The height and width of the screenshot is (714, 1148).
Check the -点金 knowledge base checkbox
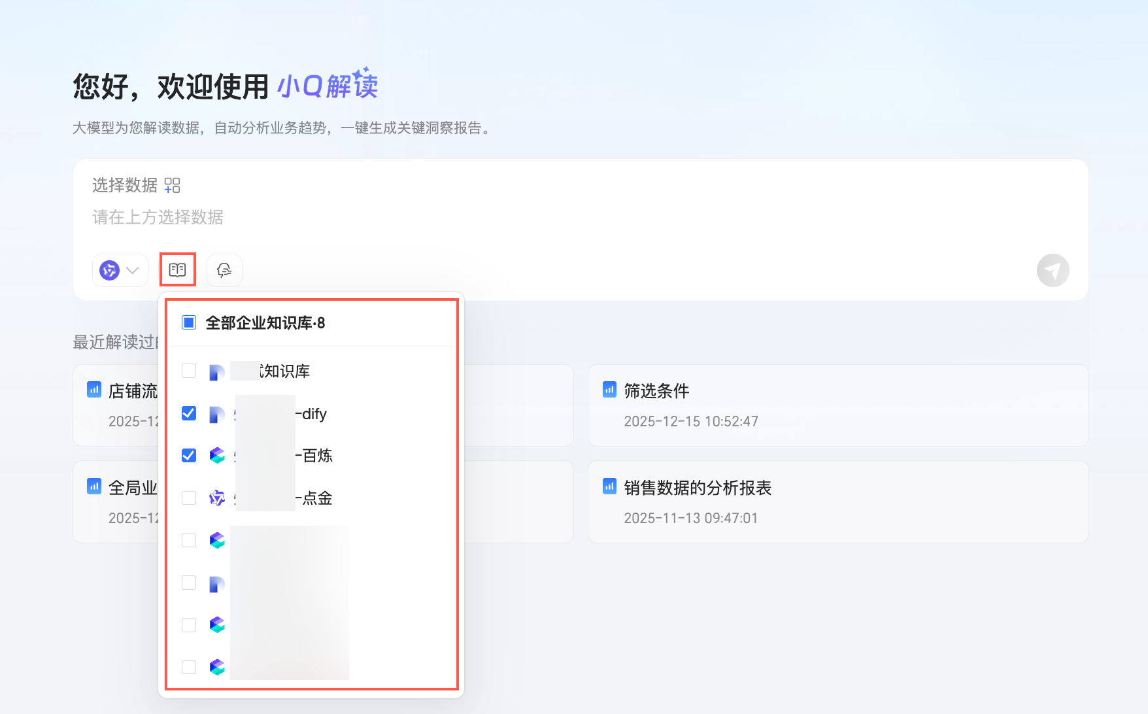click(x=189, y=498)
